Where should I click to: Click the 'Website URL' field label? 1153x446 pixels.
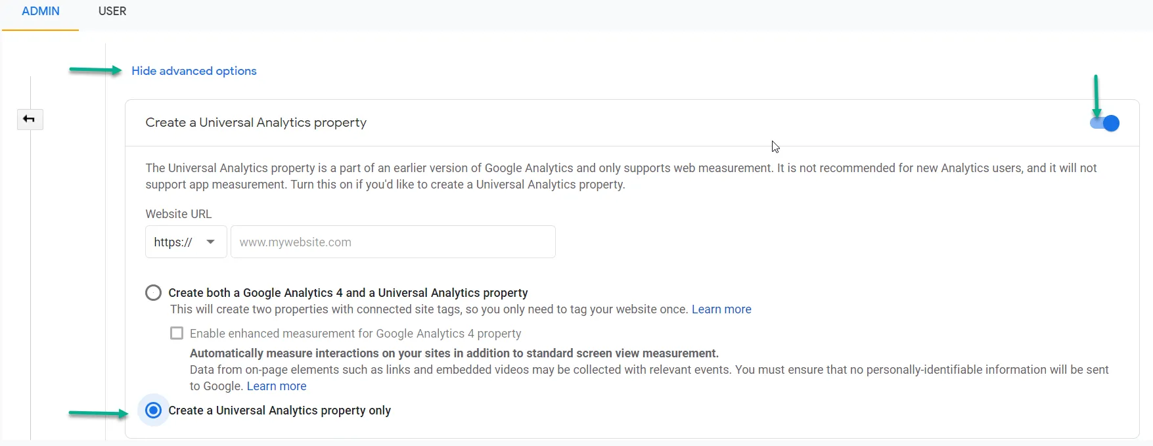pos(179,214)
